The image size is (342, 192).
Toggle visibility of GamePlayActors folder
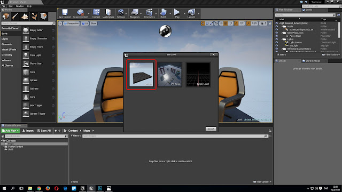pos(277,33)
